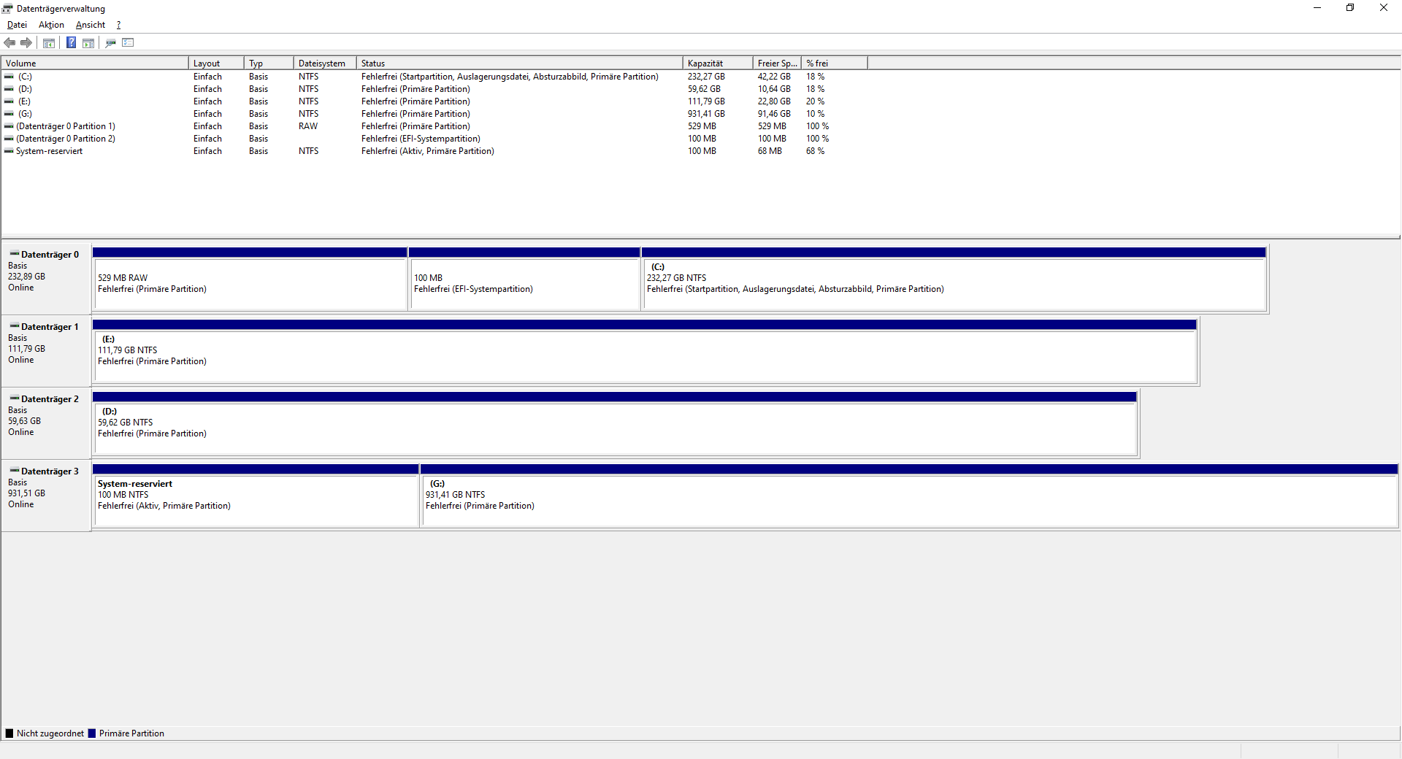Sort by the Freier Sp... column header
Viewport: 1402px width, 759px height.
777,63
